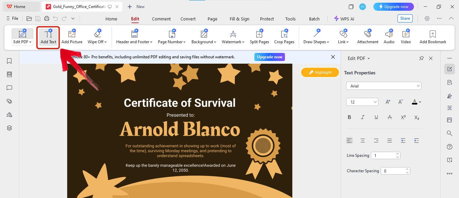Viewport: 459px width, 198px height.
Task: Insert Audio from the ribbon
Action: tap(389, 37)
